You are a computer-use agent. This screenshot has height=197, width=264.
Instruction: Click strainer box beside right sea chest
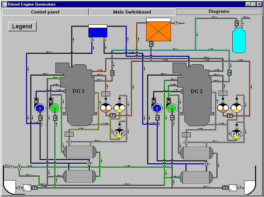[233, 187]
